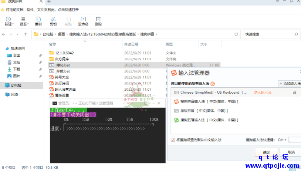Click 默认输入法 label

click(263, 93)
